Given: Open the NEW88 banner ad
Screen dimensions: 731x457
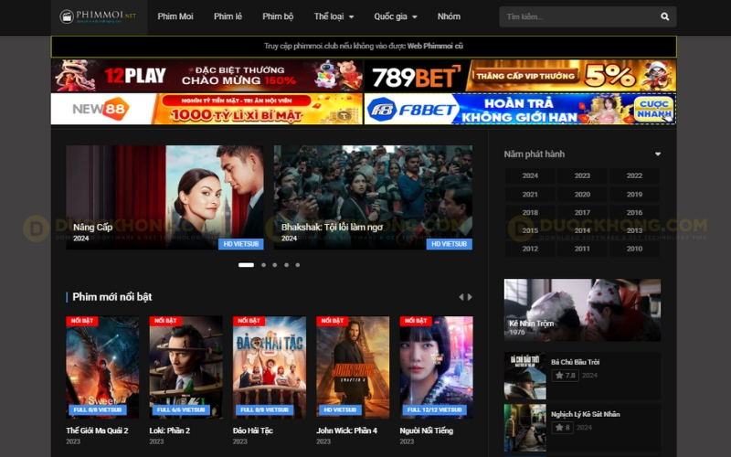Looking at the screenshot, I should [x=207, y=109].
